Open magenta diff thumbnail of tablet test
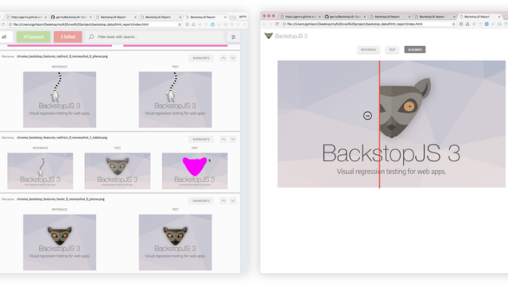The width and height of the screenshot is (508, 286). [x=194, y=171]
